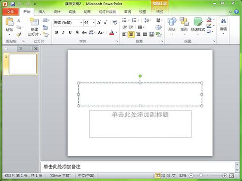The height and width of the screenshot is (181, 242).
Task: Switch to Normal view in status bar
Action: (157, 176)
